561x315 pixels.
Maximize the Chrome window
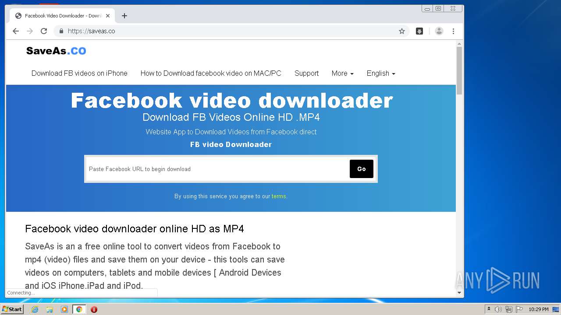(x=438, y=8)
